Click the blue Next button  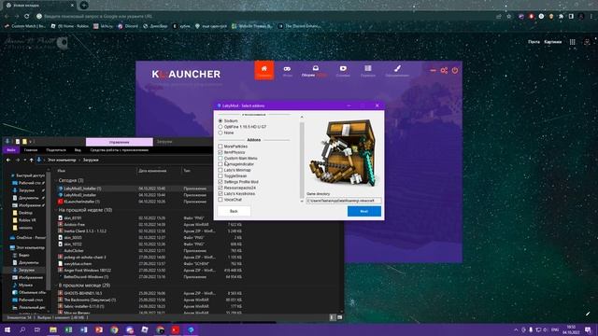tap(364, 211)
